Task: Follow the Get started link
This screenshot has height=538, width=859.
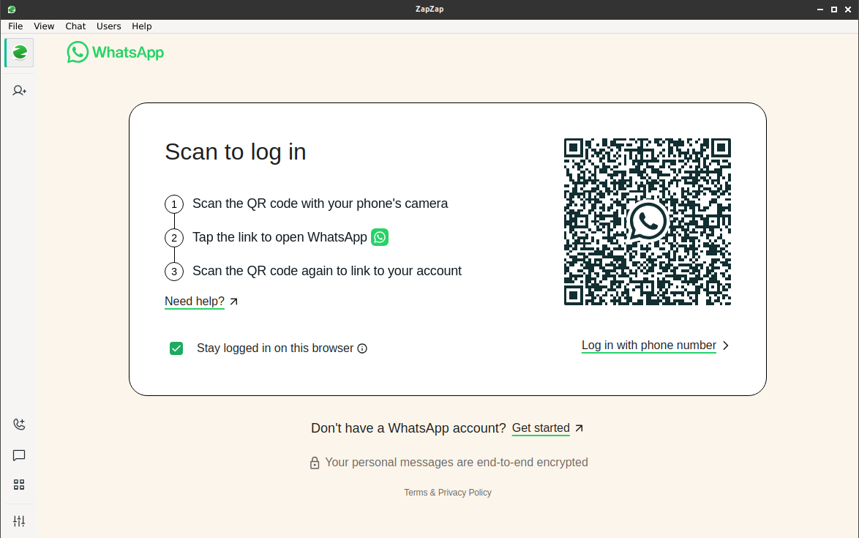Action: [541, 428]
